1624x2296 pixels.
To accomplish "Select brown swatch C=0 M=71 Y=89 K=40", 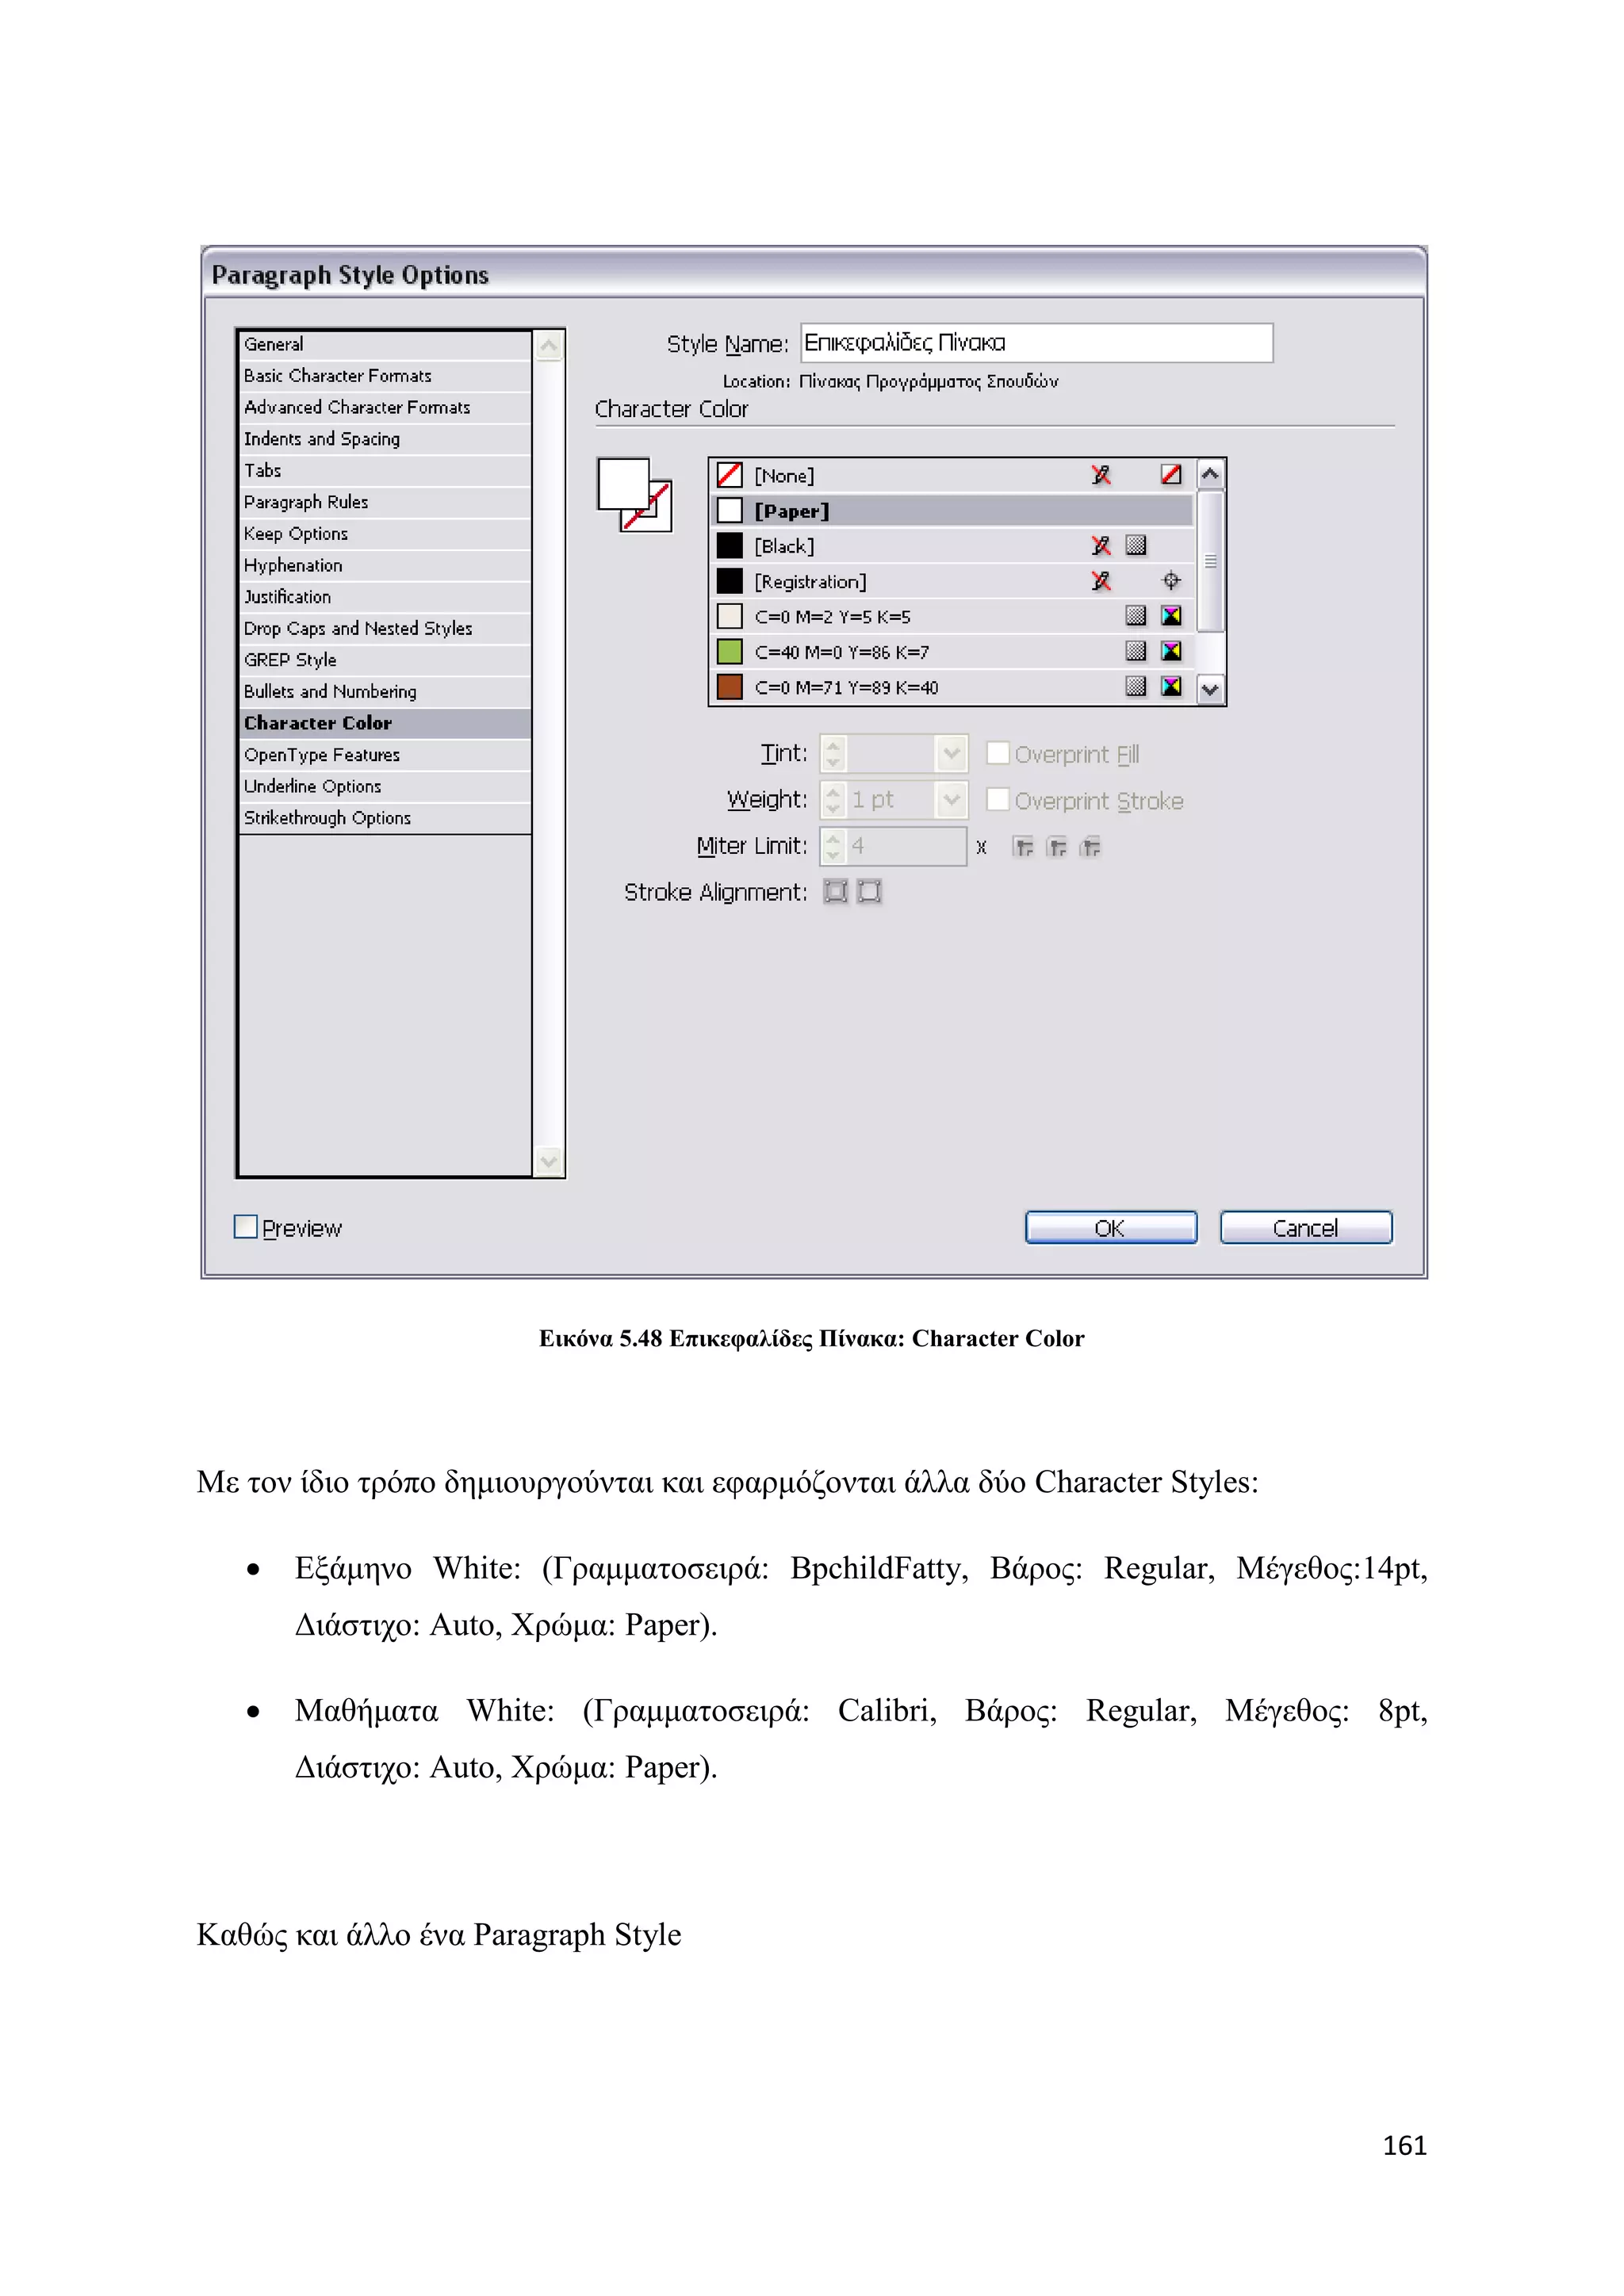I will [952, 687].
